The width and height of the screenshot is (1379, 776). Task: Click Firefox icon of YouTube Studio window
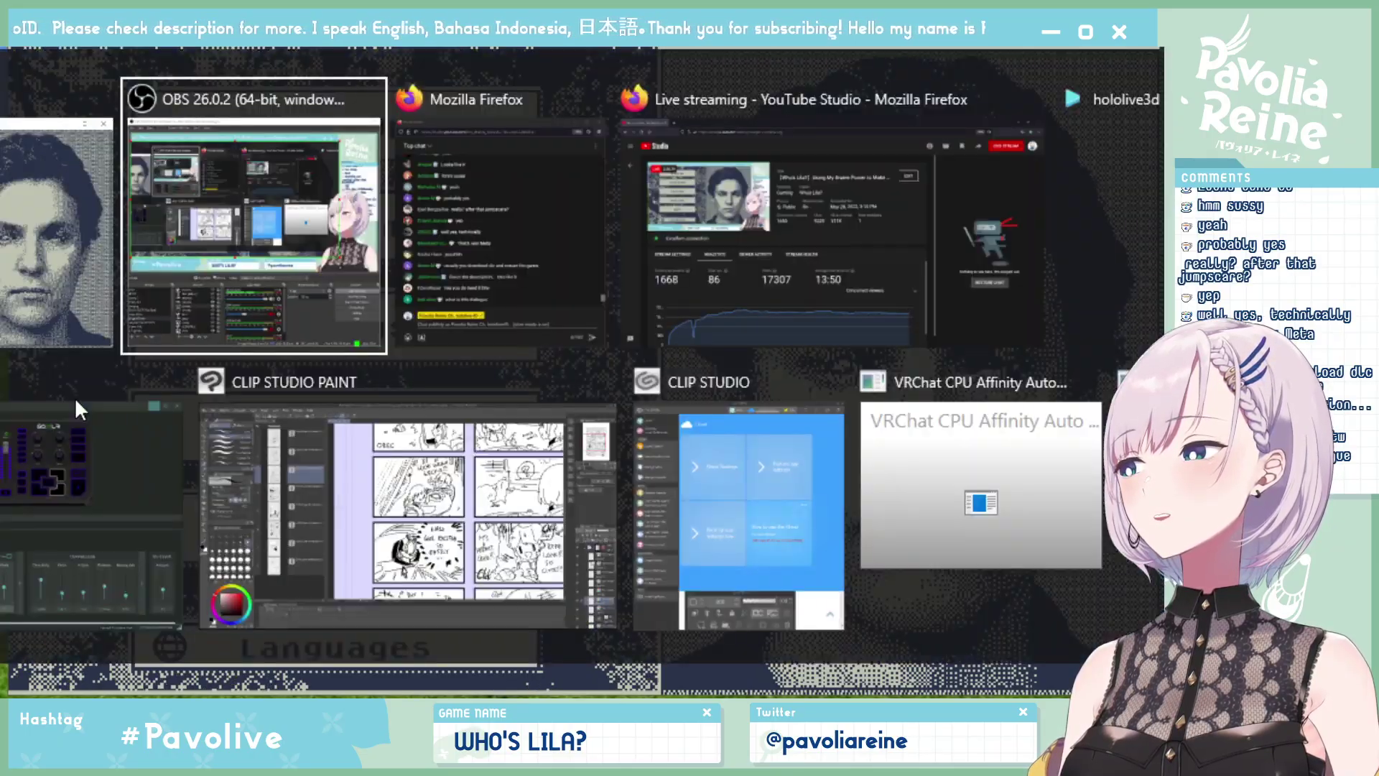[634, 99]
